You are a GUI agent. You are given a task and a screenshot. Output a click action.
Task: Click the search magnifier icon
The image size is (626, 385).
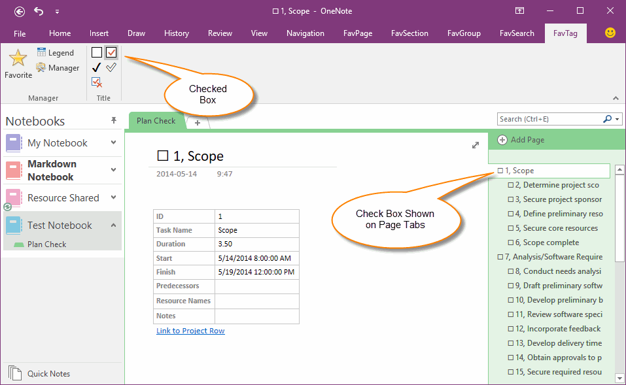tap(606, 119)
